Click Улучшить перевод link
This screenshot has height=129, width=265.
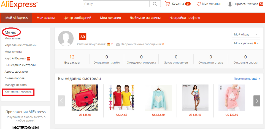18,91
